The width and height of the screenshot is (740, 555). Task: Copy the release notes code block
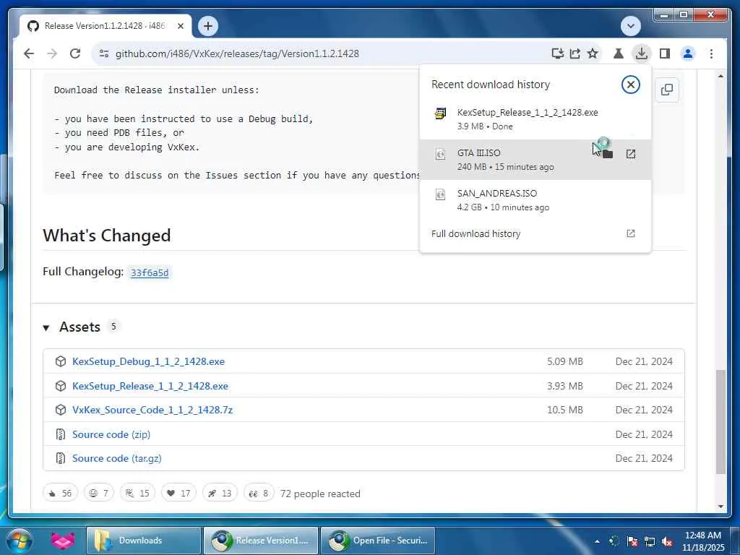pos(667,90)
